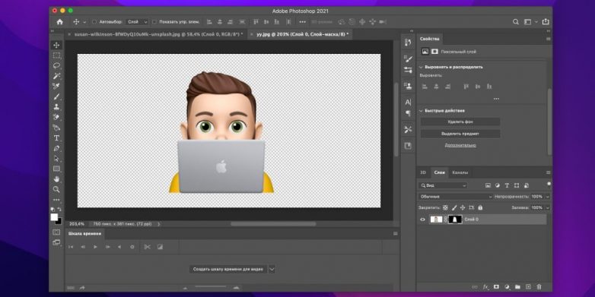Toggle Показать упр. элем. checkbox
This screenshot has width=595, height=297.
click(154, 22)
